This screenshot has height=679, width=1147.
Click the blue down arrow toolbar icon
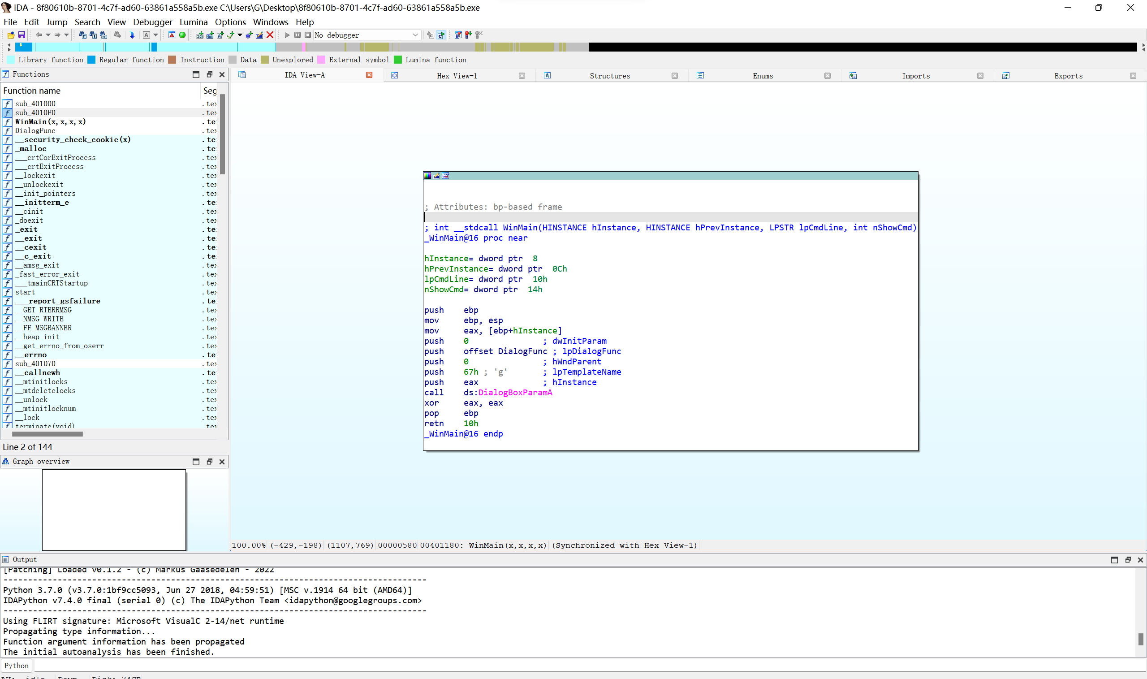(x=132, y=35)
